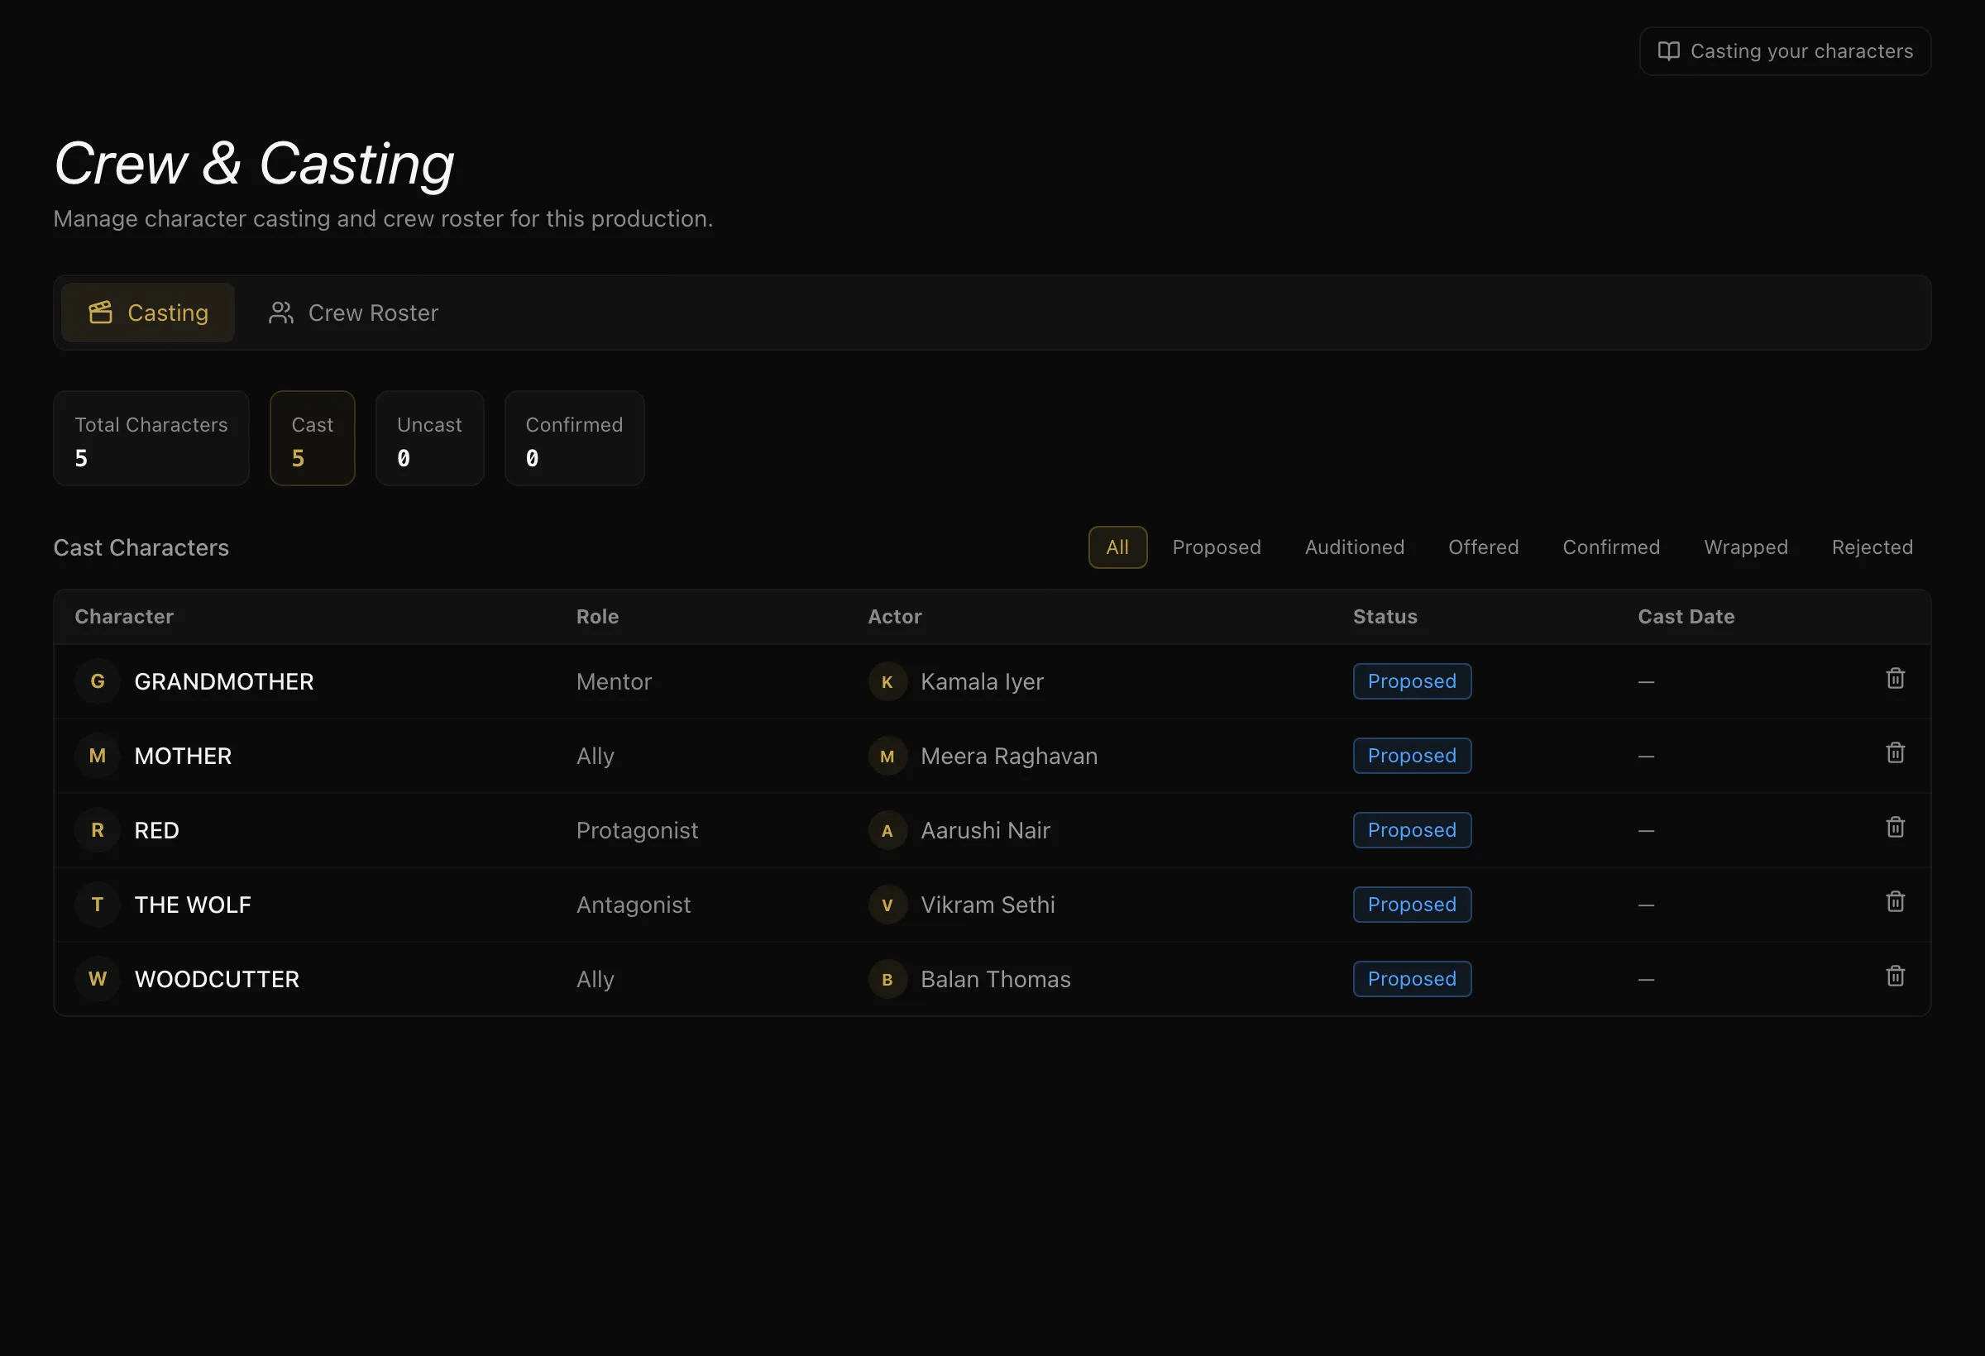Click the R avatar beside RED

(x=98, y=830)
